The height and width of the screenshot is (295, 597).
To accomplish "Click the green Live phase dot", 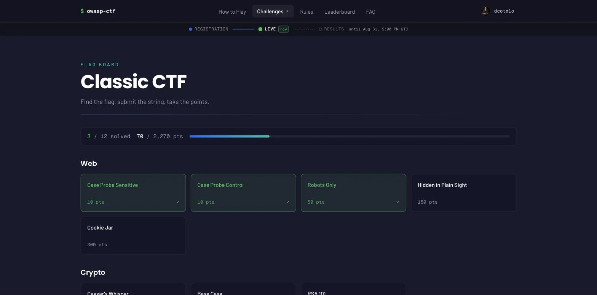I will (x=260, y=29).
